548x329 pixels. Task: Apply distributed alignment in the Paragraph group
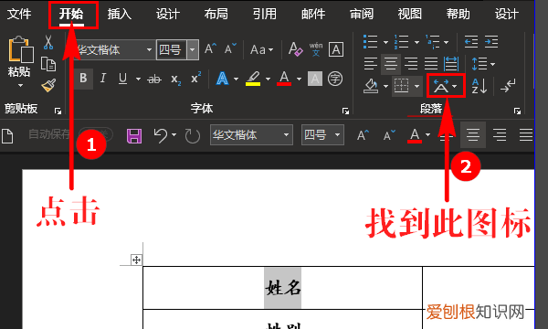[451, 64]
